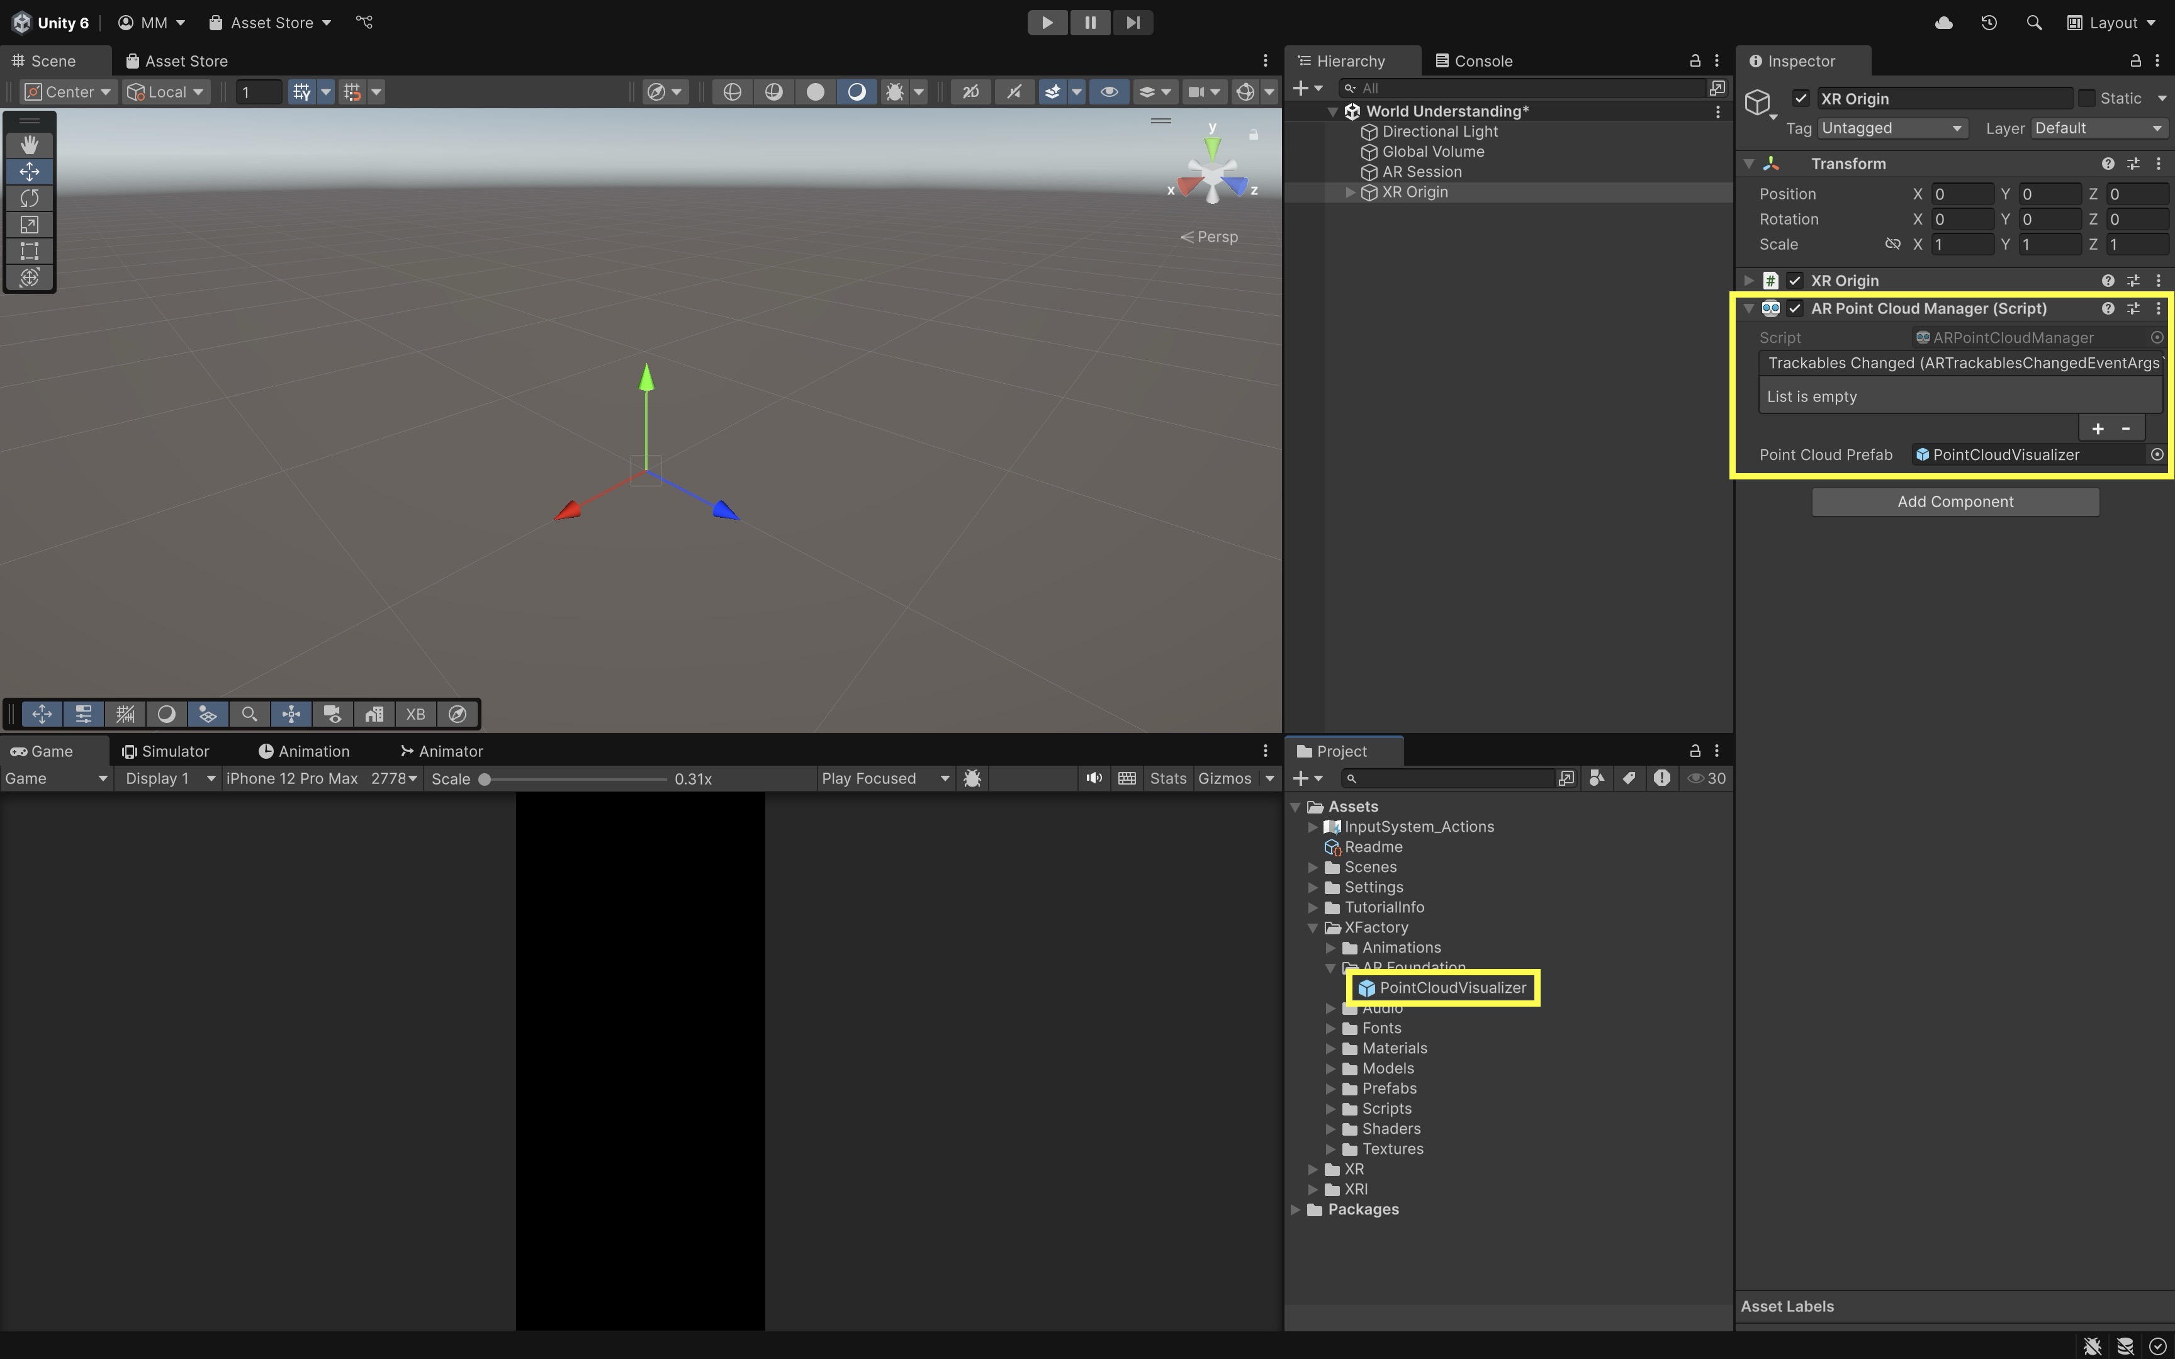Switch to the Simulator tab
This screenshot has width=2175, height=1359.
tap(166, 751)
